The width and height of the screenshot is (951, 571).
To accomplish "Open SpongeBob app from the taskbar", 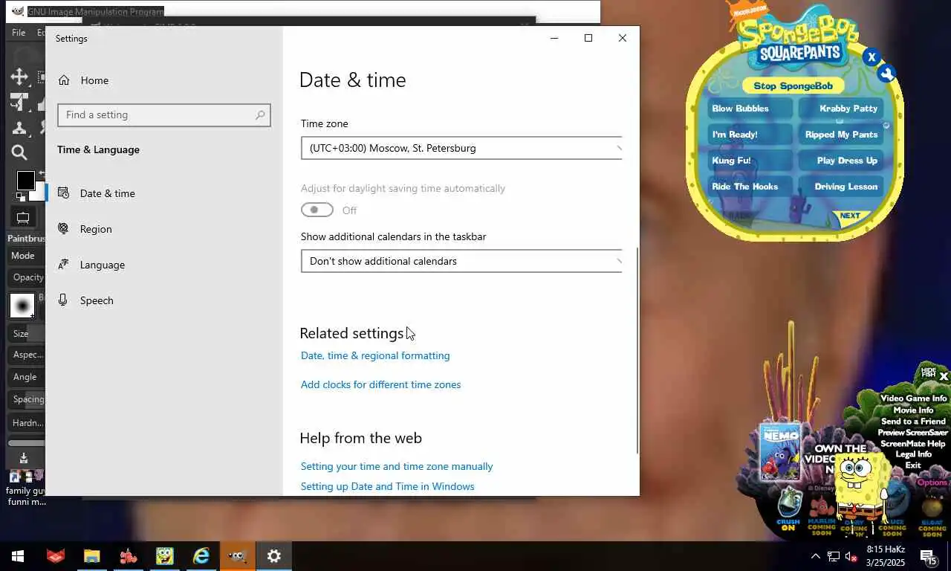I will pyautogui.click(x=164, y=556).
